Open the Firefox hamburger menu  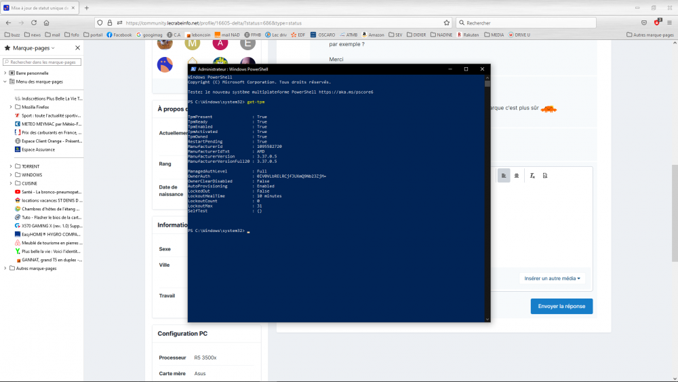tap(670, 22)
